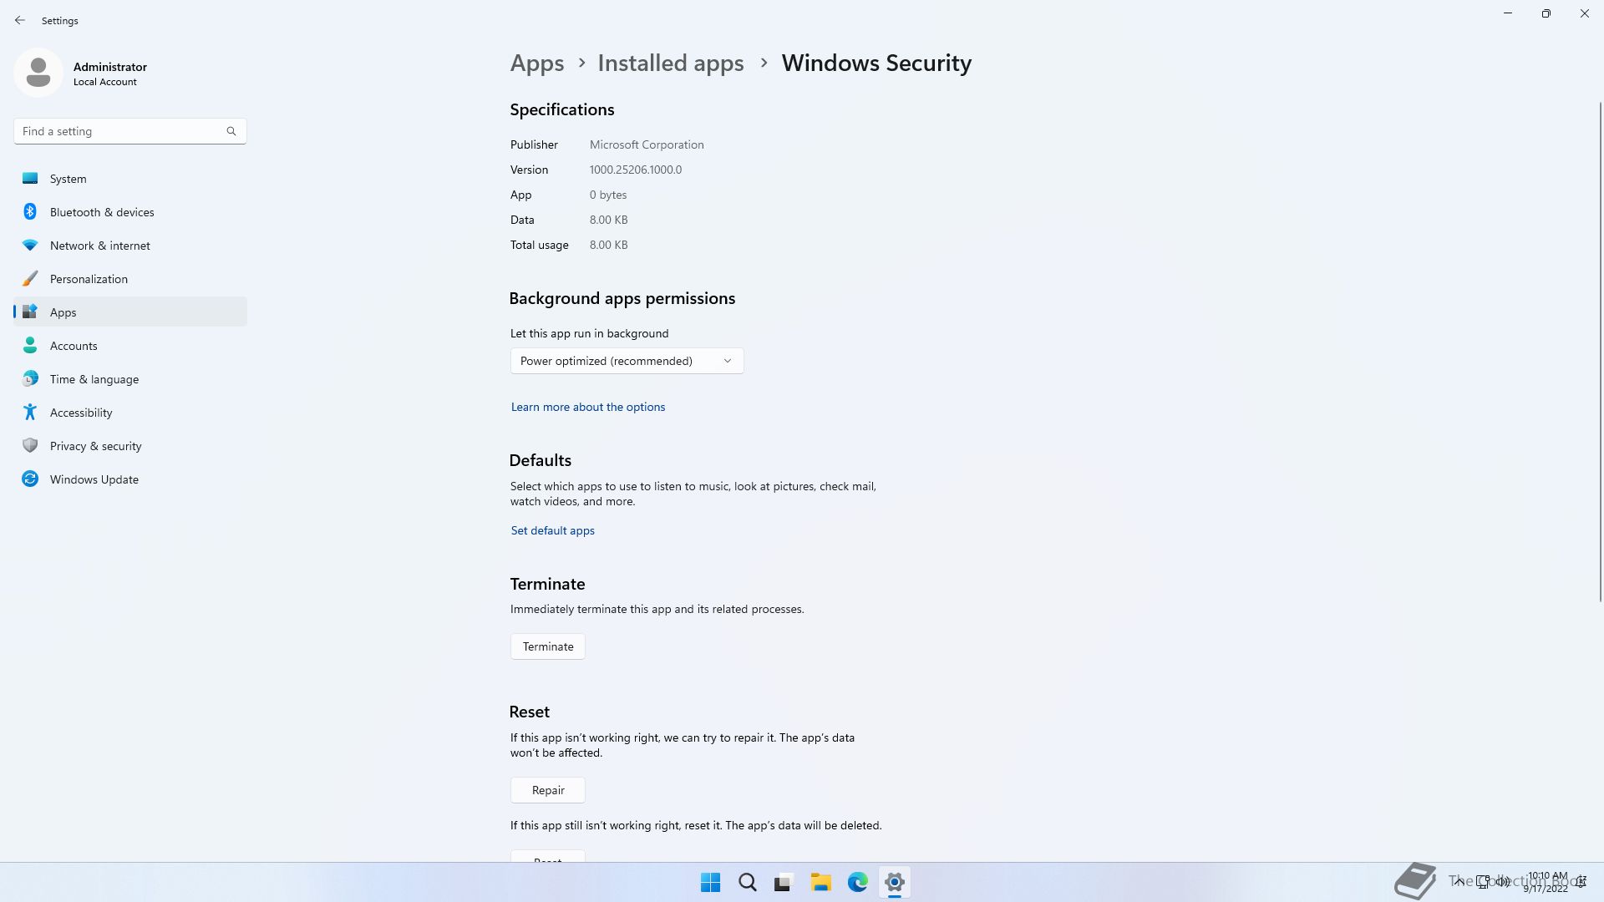
Task: Open the background permission dropdown
Action: click(x=627, y=361)
